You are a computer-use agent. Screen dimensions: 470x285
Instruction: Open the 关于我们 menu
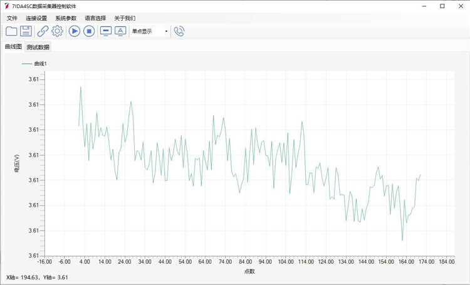click(125, 18)
